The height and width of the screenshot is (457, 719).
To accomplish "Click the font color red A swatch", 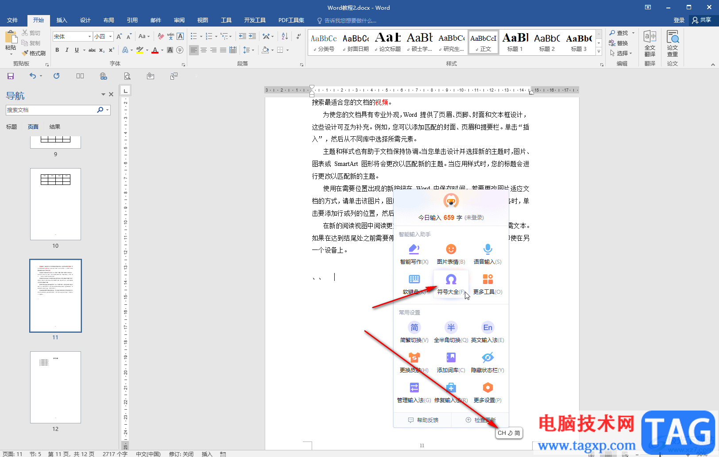I will coord(155,50).
